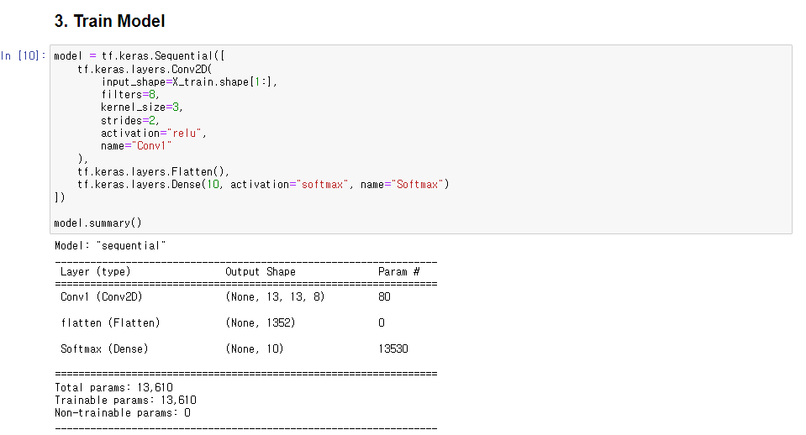Click the '3. Train Model' heading
The width and height of the screenshot is (806, 435).
click(109, 21)
